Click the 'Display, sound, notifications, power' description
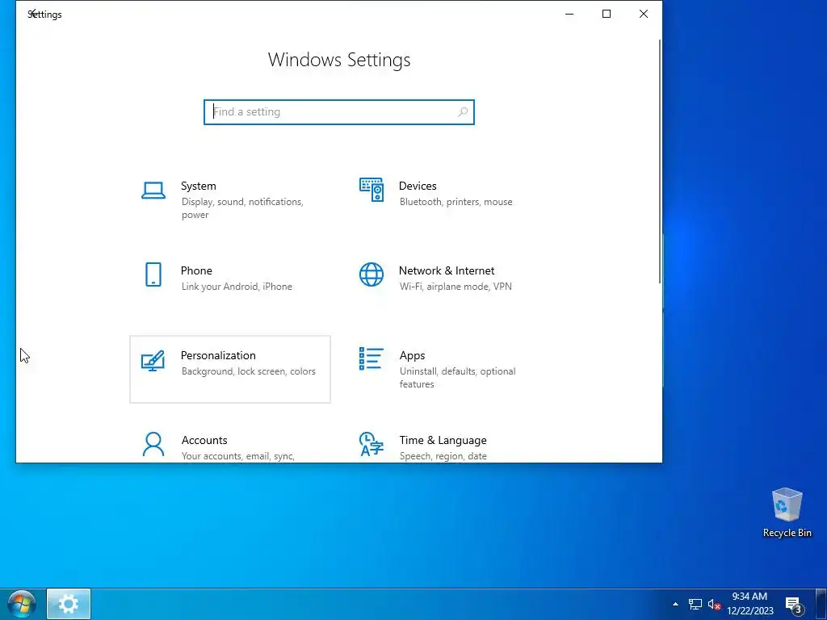 242,208
